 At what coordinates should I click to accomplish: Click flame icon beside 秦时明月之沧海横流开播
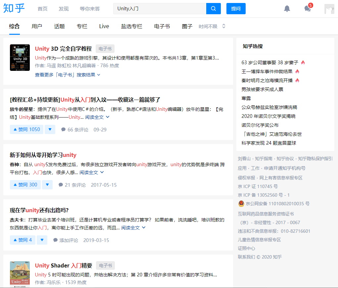pyautogui.click(x=297, y=80)
